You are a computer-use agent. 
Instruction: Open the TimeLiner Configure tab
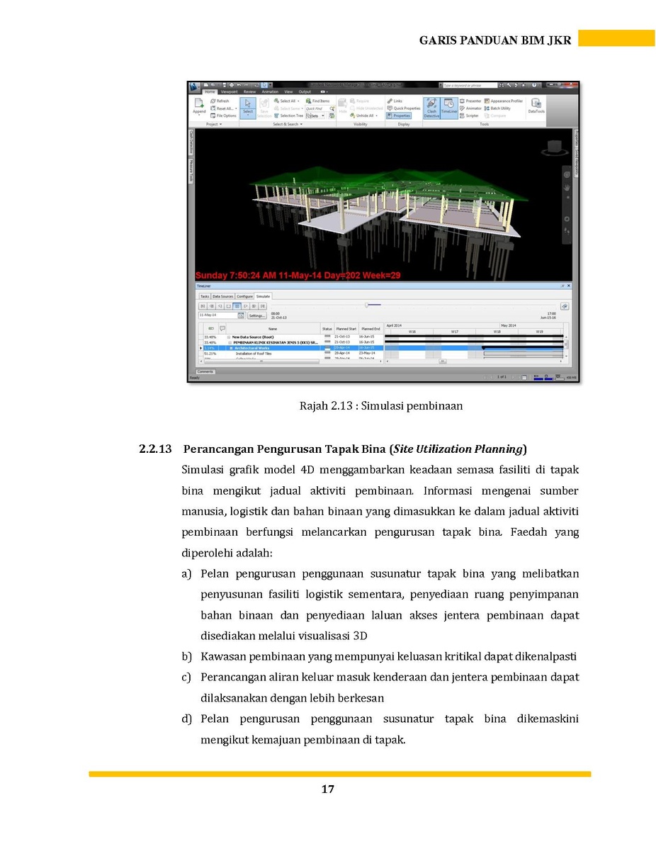pos(244,296)
